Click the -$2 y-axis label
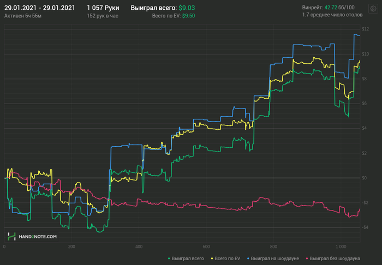The image size is (382, 265). click(x=365, y=203)
